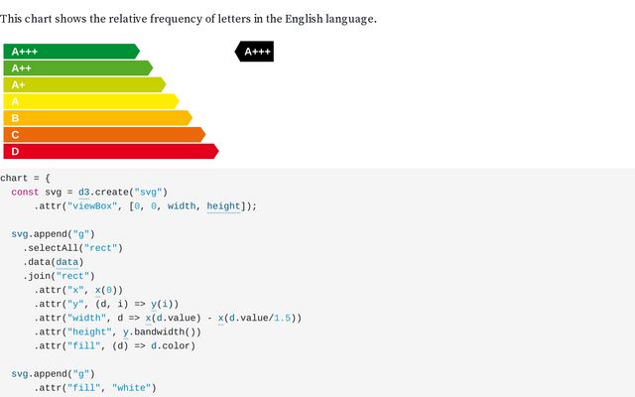Viewport: 635px width, 397px height.
Task: Click the light green A++ bar
Action: 76,68
